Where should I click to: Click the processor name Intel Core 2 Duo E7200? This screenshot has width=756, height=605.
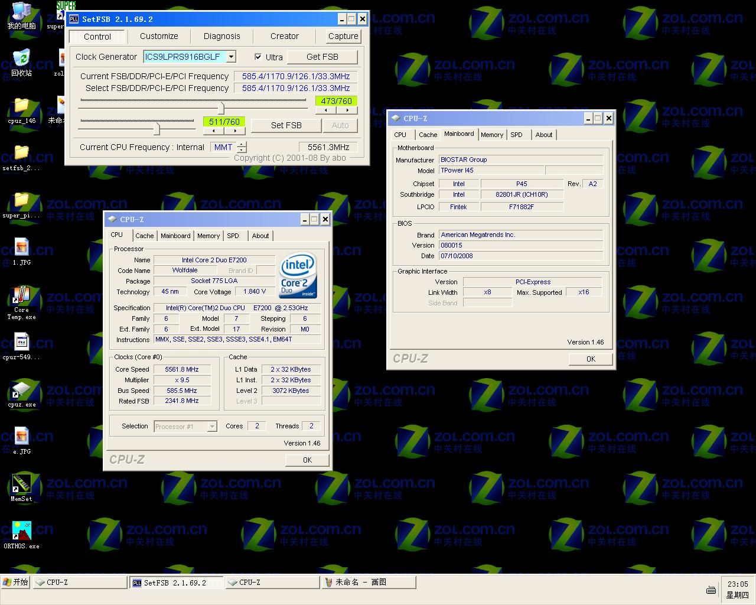point(214,260)
